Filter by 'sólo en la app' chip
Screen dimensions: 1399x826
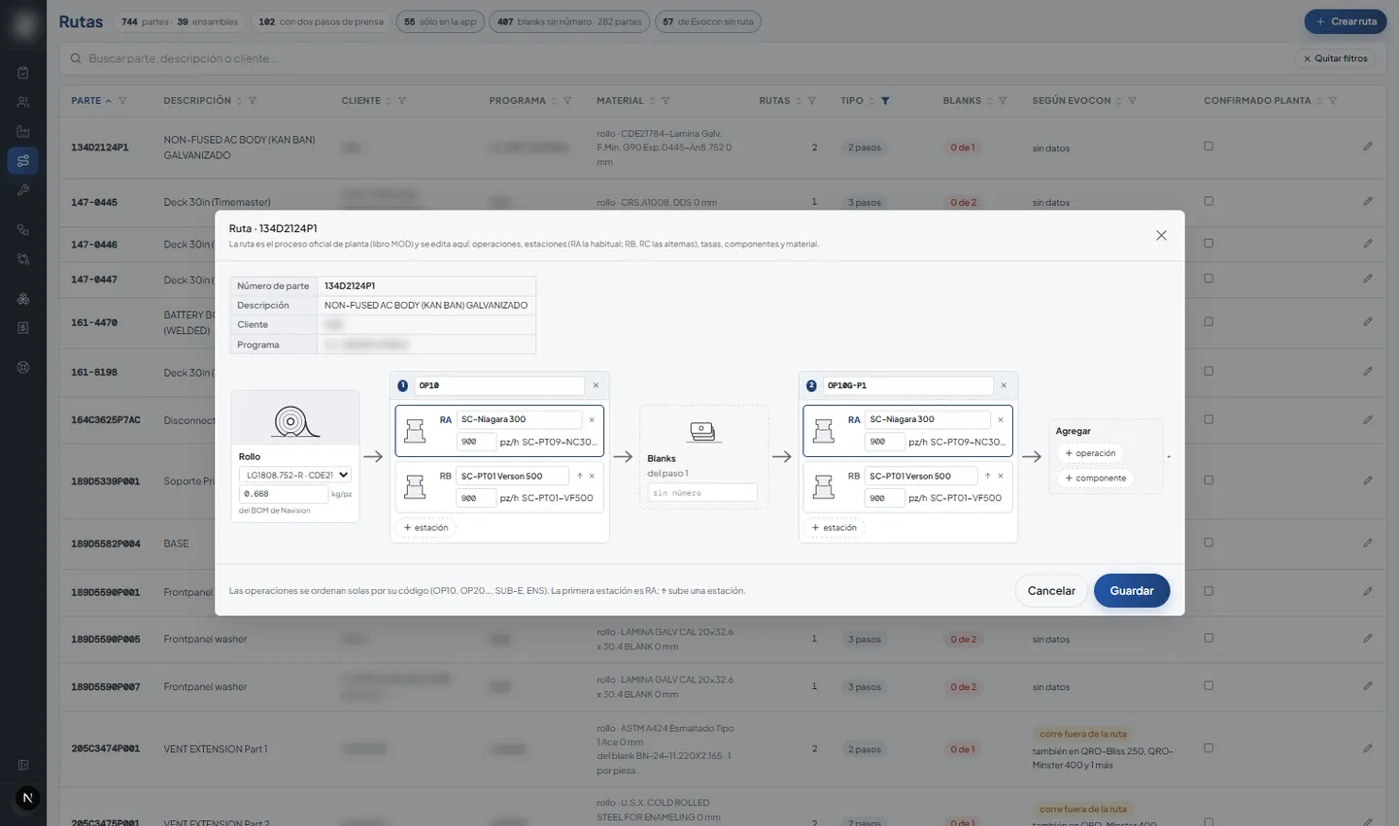(x=440, y=21)
